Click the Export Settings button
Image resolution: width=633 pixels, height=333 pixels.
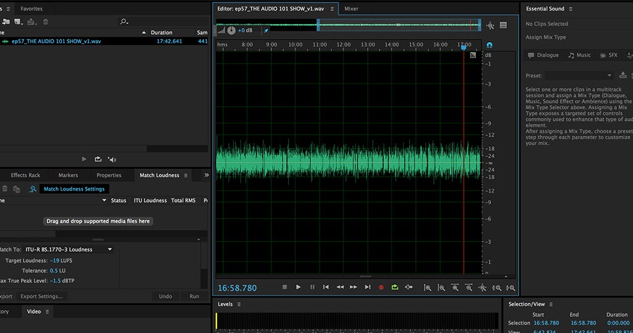[41, 297]
